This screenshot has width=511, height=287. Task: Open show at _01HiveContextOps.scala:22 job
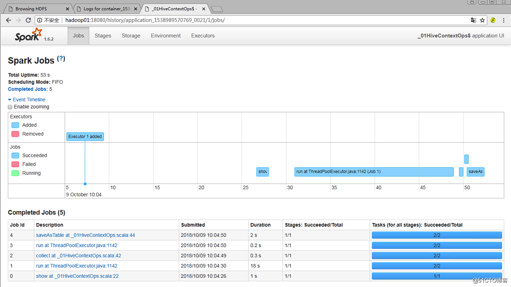tap(77, 276)
